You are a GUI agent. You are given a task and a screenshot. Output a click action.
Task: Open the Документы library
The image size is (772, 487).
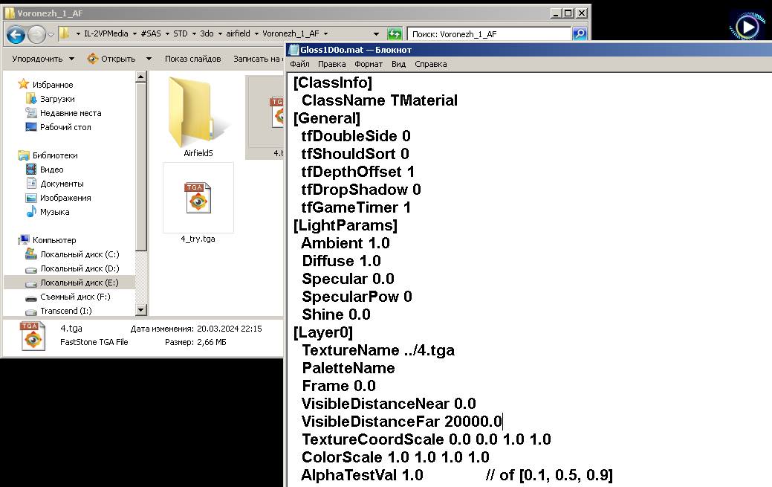tap(62, 184)
